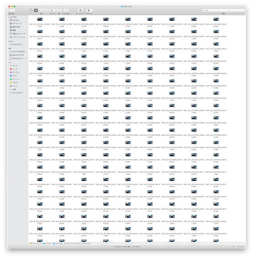Click the Share icon in the toolbar
The width and height of the screenshot is (253, 258).
pos(59,11)
